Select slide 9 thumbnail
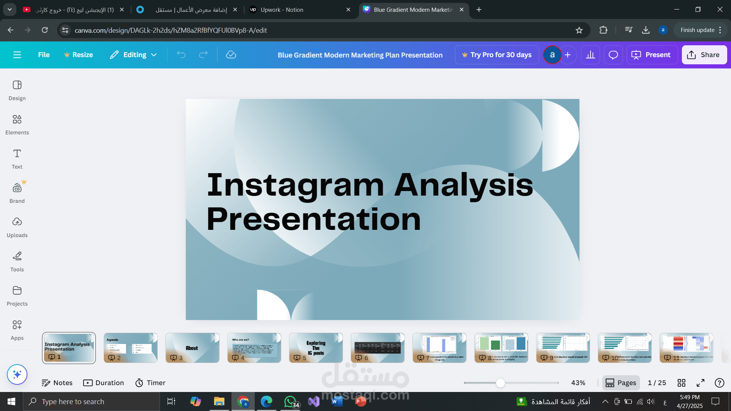The image size is (731, 411). pyautogui.click(x=563, y=348)
